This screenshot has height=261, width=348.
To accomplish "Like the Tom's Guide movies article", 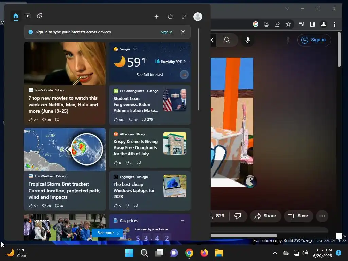I will (33, 120).
